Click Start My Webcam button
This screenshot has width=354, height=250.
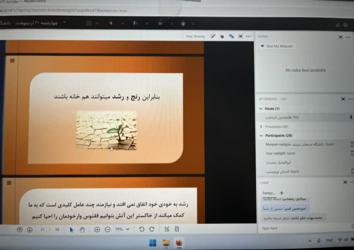[x=277, y=46]
